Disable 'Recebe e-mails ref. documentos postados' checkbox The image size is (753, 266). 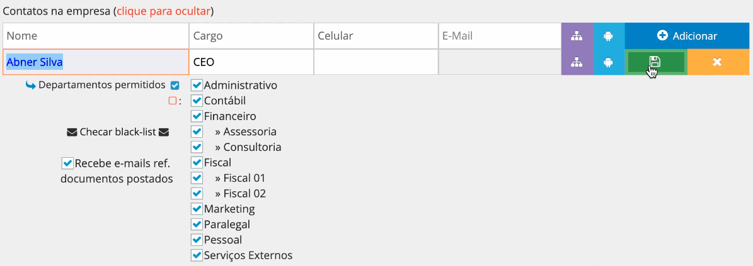click(x=67, y=163)
